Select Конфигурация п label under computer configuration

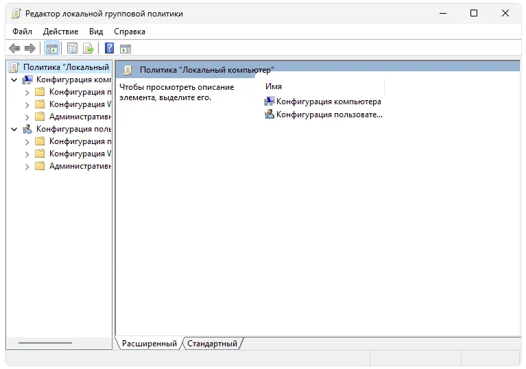pos(80,92)
